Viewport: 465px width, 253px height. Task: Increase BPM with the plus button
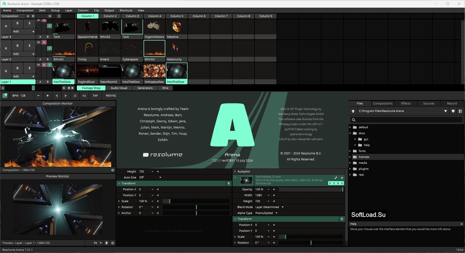[47, 95]
